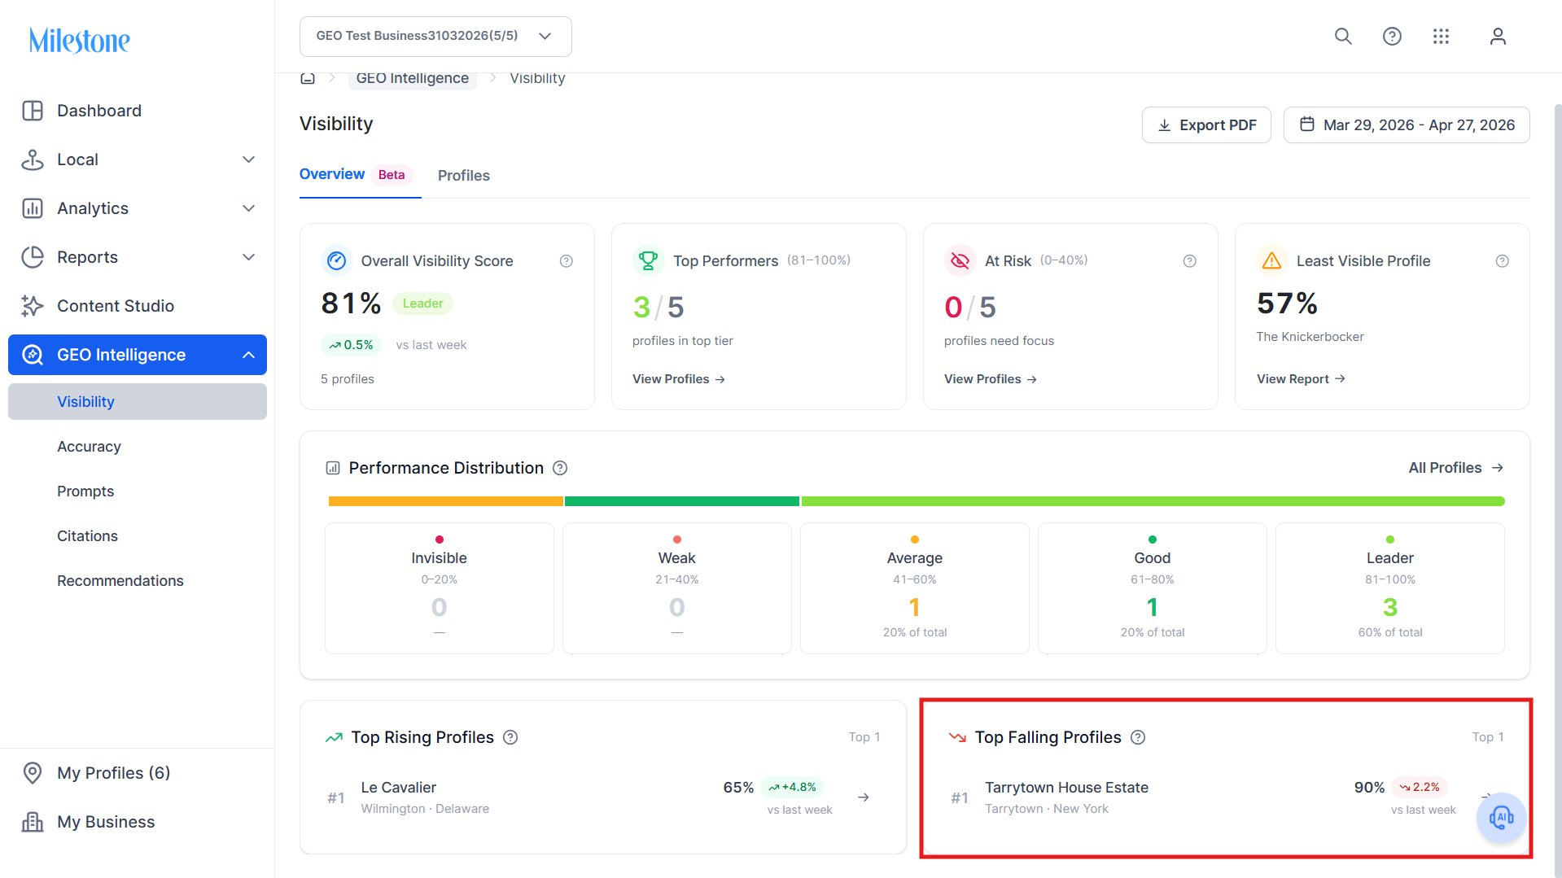
Task: Click the Export PDF button
Action: (1206, 125)
